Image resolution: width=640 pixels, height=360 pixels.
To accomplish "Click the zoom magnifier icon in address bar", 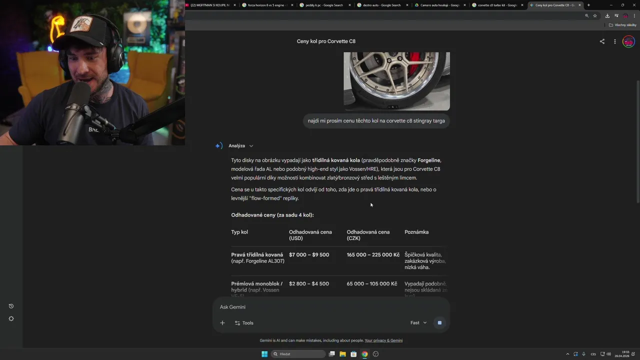I will (587, 15).
